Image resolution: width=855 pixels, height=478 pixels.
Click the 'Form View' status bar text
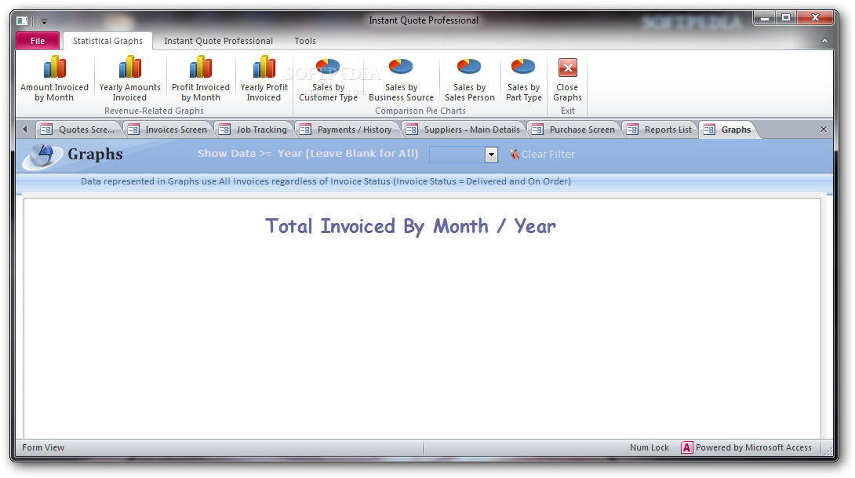coord(43,447)
